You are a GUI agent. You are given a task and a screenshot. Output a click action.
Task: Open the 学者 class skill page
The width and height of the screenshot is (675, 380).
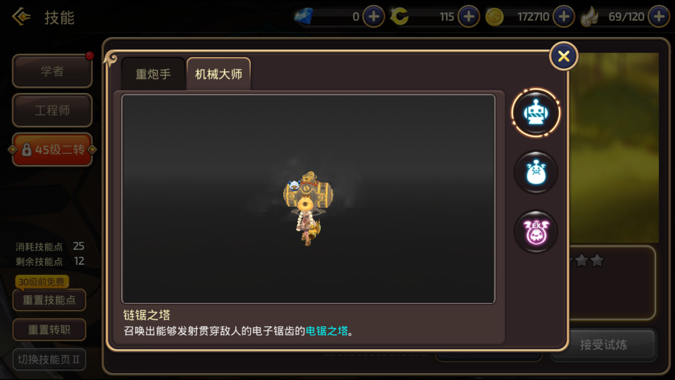52,71
